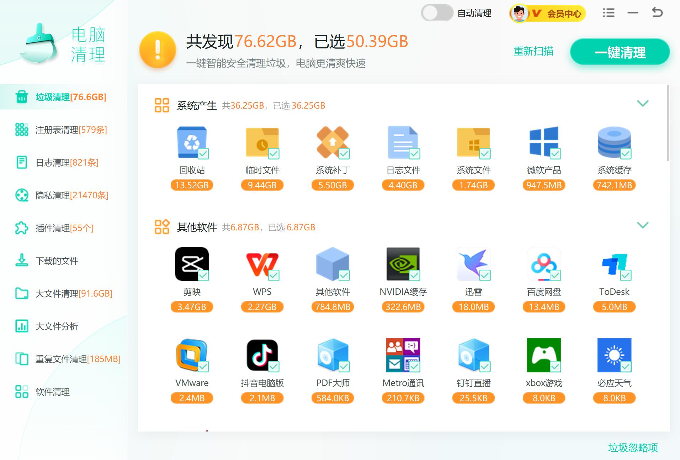680x460 pixels.
Task: Click the user avatar in the member badge
Action: [519, 14]
